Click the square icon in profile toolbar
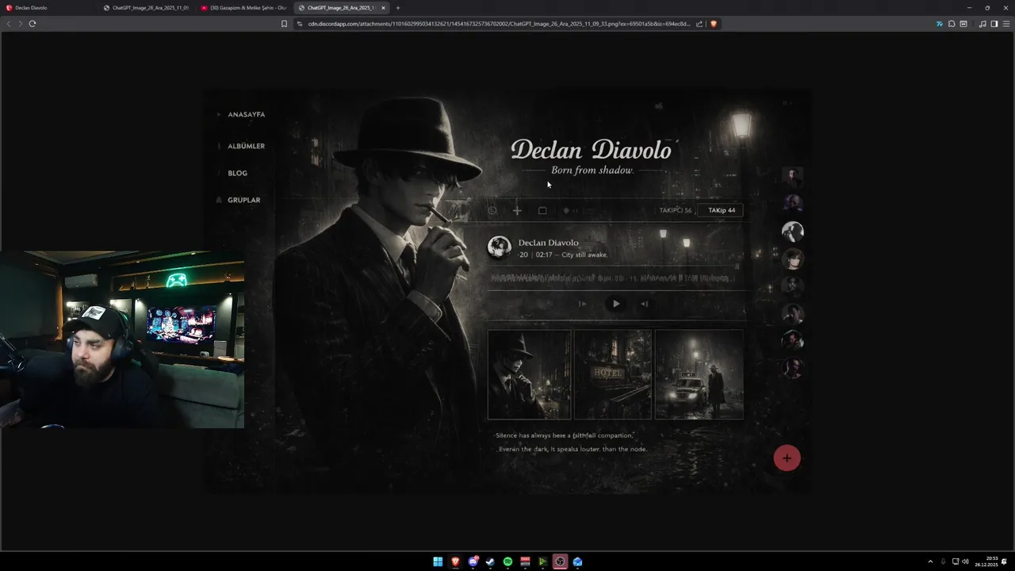1015x571 pixels. pyautogui.click(x=542, y=210)
